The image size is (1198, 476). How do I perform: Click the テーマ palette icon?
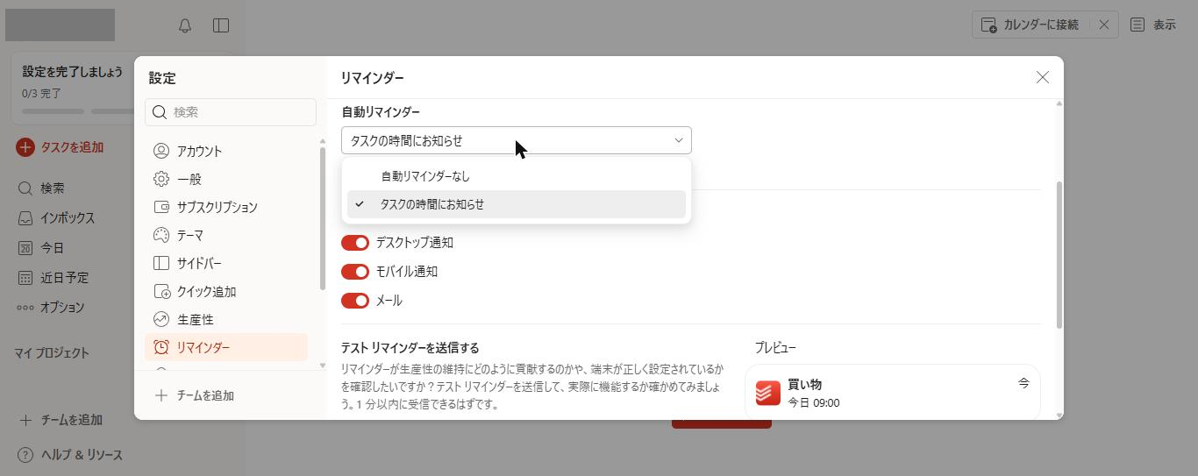coord(161,235)
